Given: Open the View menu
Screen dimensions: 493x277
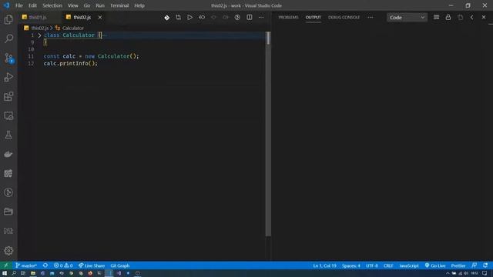Looking at the screenshot, I should (72, 5).
